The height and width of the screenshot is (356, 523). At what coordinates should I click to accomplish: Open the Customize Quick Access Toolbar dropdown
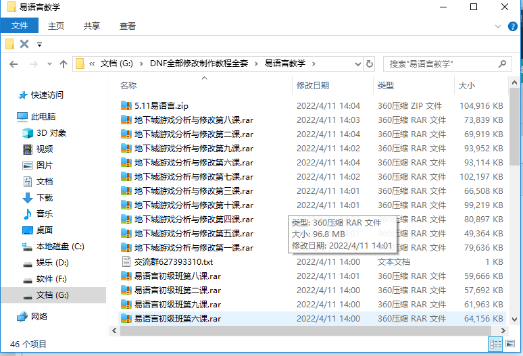coord(39,45)
